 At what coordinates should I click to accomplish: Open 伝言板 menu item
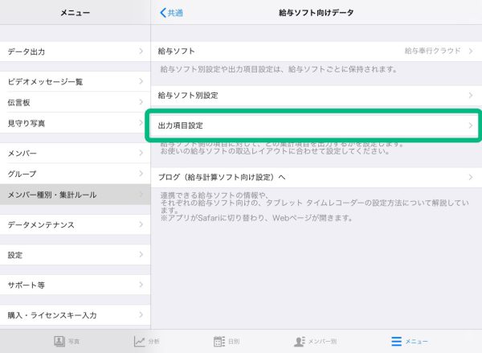pyautogui.click(x=75, y=102)
